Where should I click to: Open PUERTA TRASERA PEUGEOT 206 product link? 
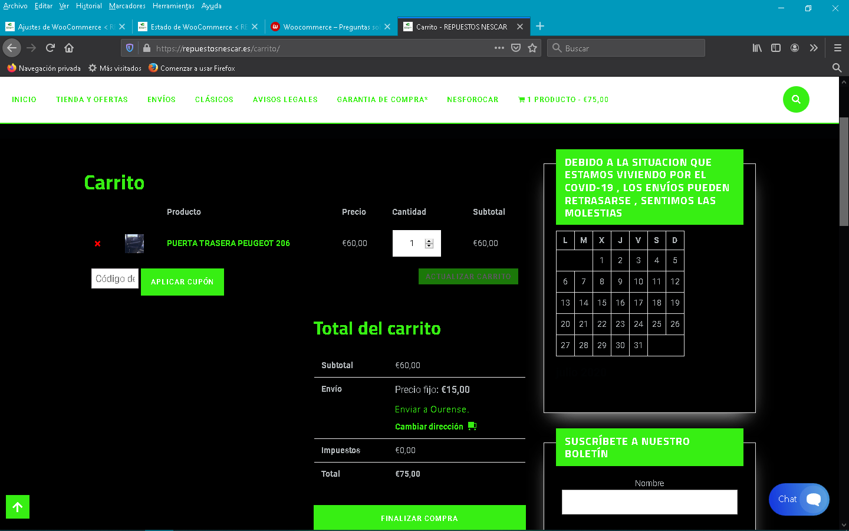pos(228,243)
